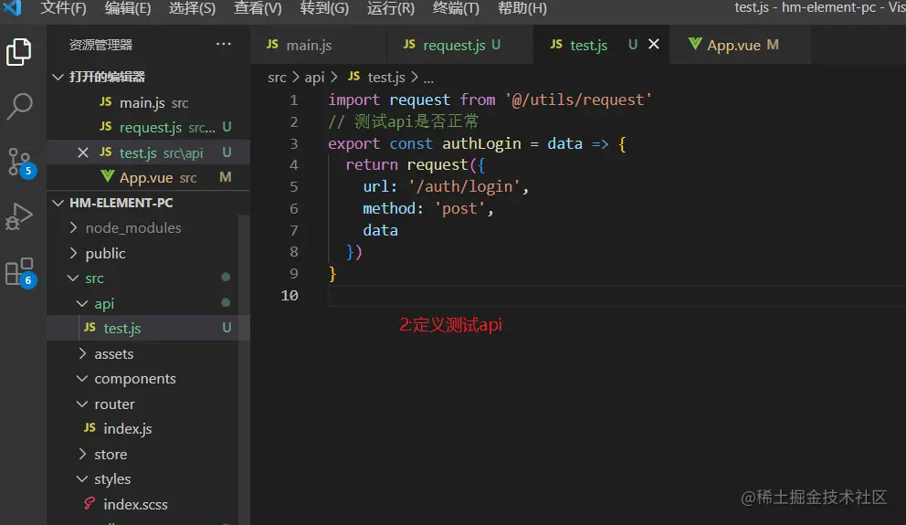Open the Explorer view in activity bar
906x525 pixels.
[x=18, y=52]
